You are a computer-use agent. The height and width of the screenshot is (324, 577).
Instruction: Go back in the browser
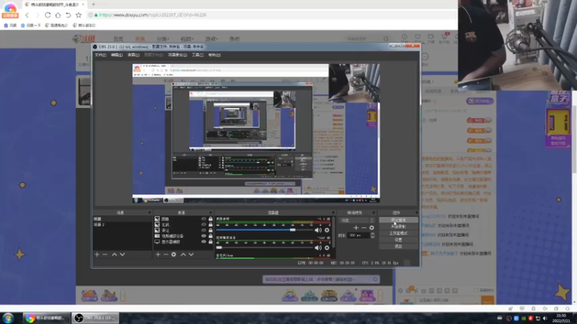(27, 15)
